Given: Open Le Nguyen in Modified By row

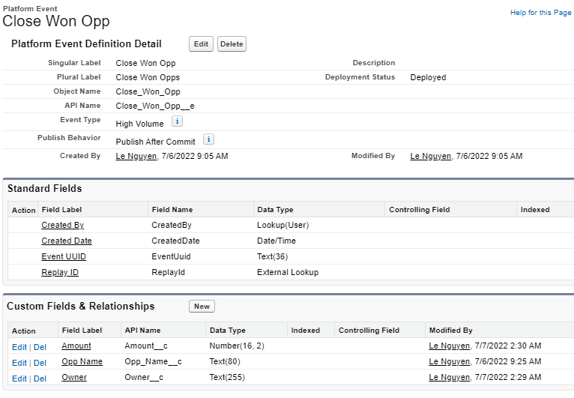Looking at the screenshot, I should coord(430,156).
